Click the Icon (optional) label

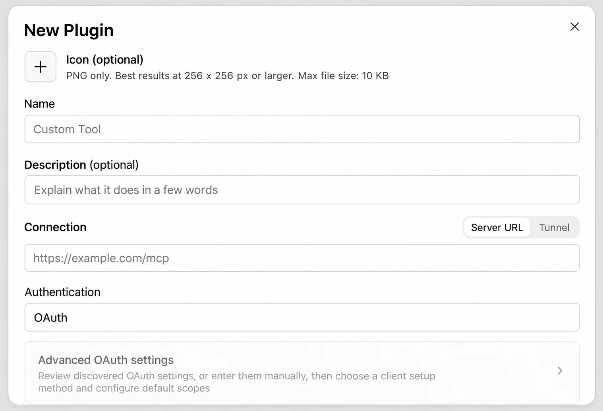click(104, 60)
